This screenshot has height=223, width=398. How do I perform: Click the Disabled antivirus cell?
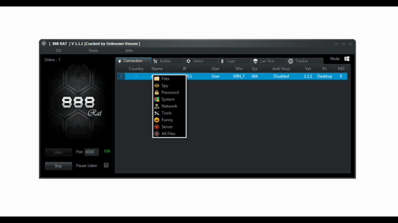(281, 76)
